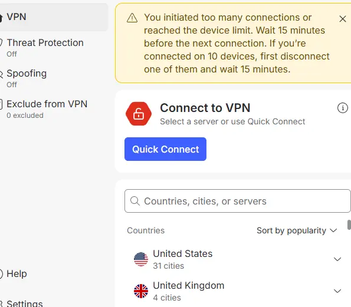This screenshot has height=307, width=351.
Task: Open Threat Protection settings showing Off
Action: click(x=45, y=48)
